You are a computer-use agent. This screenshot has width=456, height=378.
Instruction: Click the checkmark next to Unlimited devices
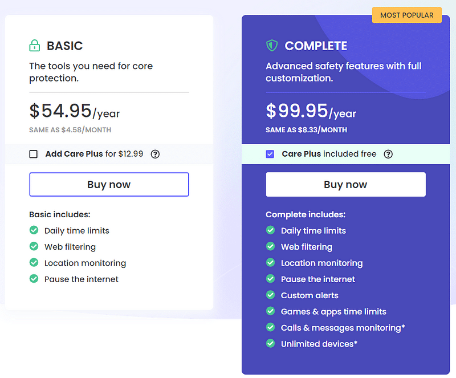pos(270,343)
